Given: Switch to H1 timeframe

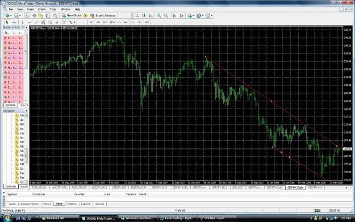Looking at the screenshot, I should [x=119, y=22].
